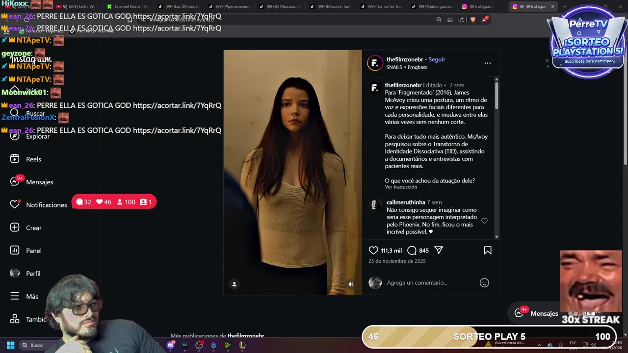Viewport: 628px width, 353px height.
Task: Click the zoom magnifier icon in the address bar
Action: (x=439, y=20)
